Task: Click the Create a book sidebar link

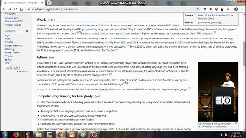Action: pos(12,18)
